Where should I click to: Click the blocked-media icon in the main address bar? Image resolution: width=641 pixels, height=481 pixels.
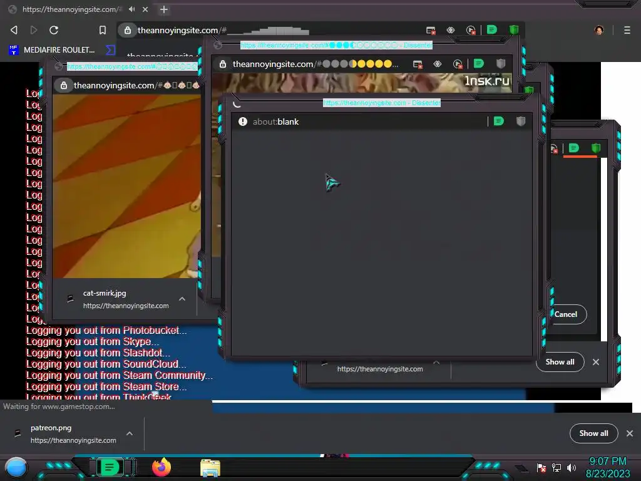(471, 30)
